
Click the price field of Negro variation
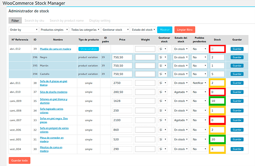(122, 57)
